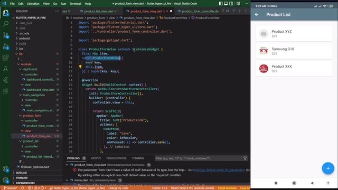Switch to the TERMINAL panel tab
This screenshot has height=190, width=338.
pos(138,158)
